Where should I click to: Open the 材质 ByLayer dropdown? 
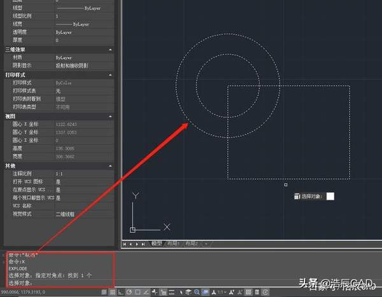click(x=84, y=58)
